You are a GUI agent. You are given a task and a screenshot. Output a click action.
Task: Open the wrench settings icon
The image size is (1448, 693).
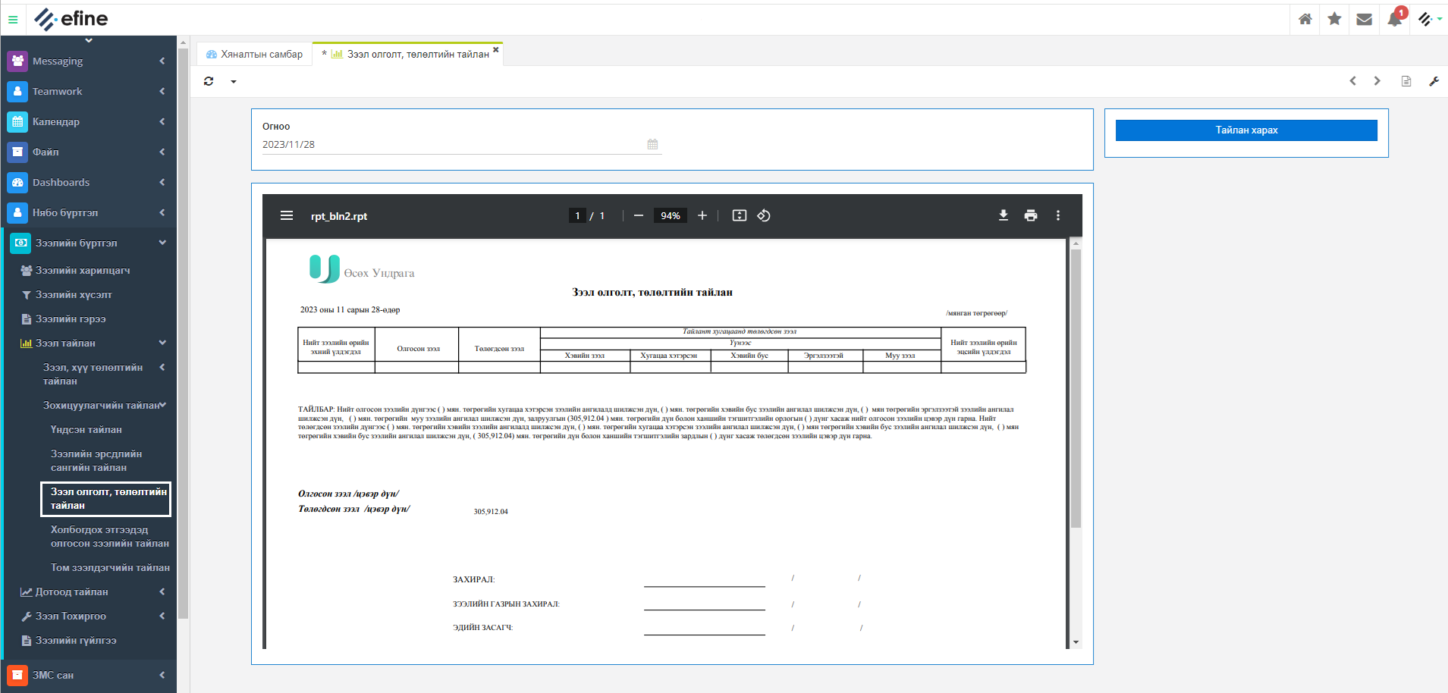pyautogui.click(x=1434, y=81)
